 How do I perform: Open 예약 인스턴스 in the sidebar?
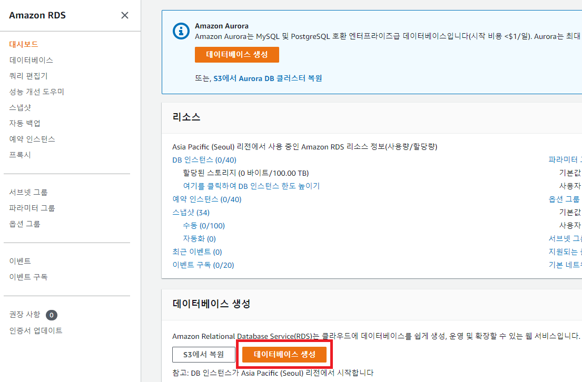pos(32,139)
